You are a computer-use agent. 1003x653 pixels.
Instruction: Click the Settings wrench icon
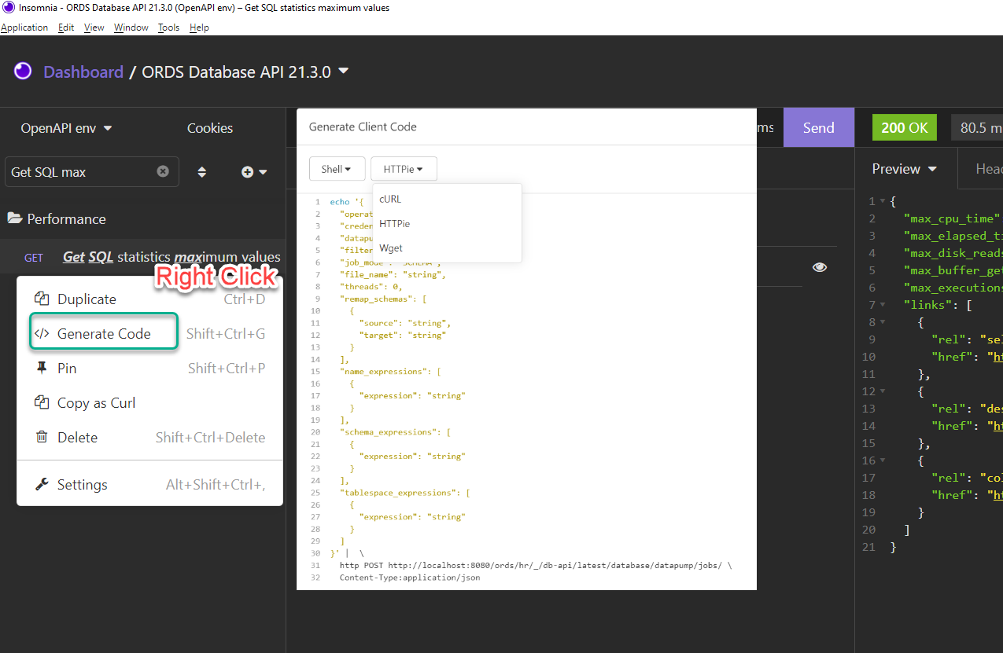42,484
